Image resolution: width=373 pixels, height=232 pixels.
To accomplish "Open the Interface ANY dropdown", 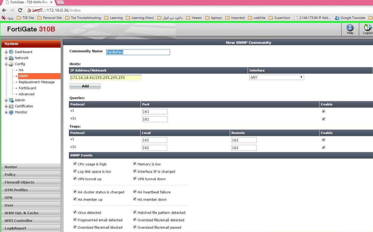I will pos(276,78).
